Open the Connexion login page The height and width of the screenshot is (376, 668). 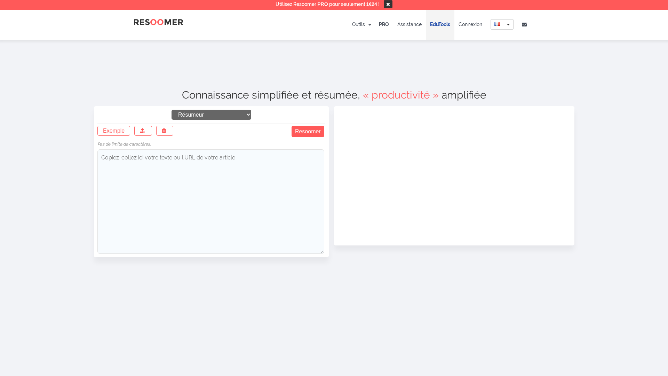(470, 24)
